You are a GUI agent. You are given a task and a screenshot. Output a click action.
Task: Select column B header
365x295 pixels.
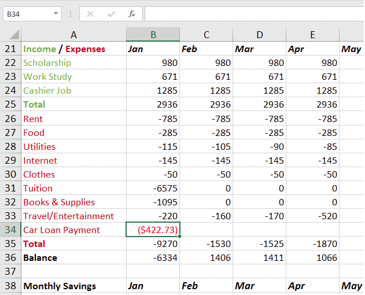(153, 35)
